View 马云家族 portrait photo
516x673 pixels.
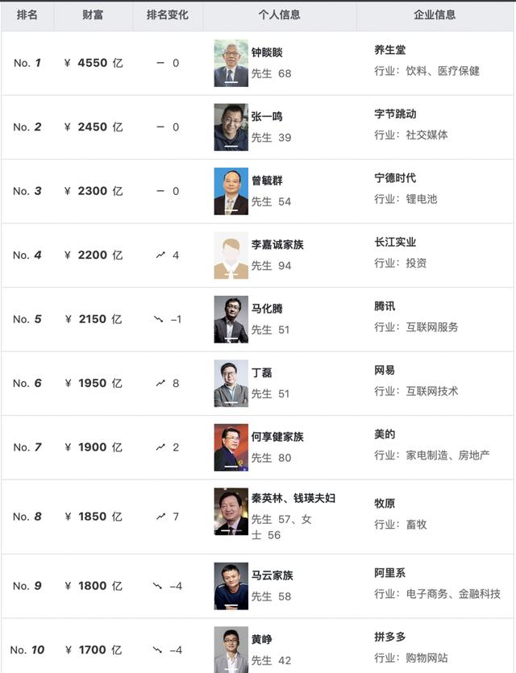(231, 586)
